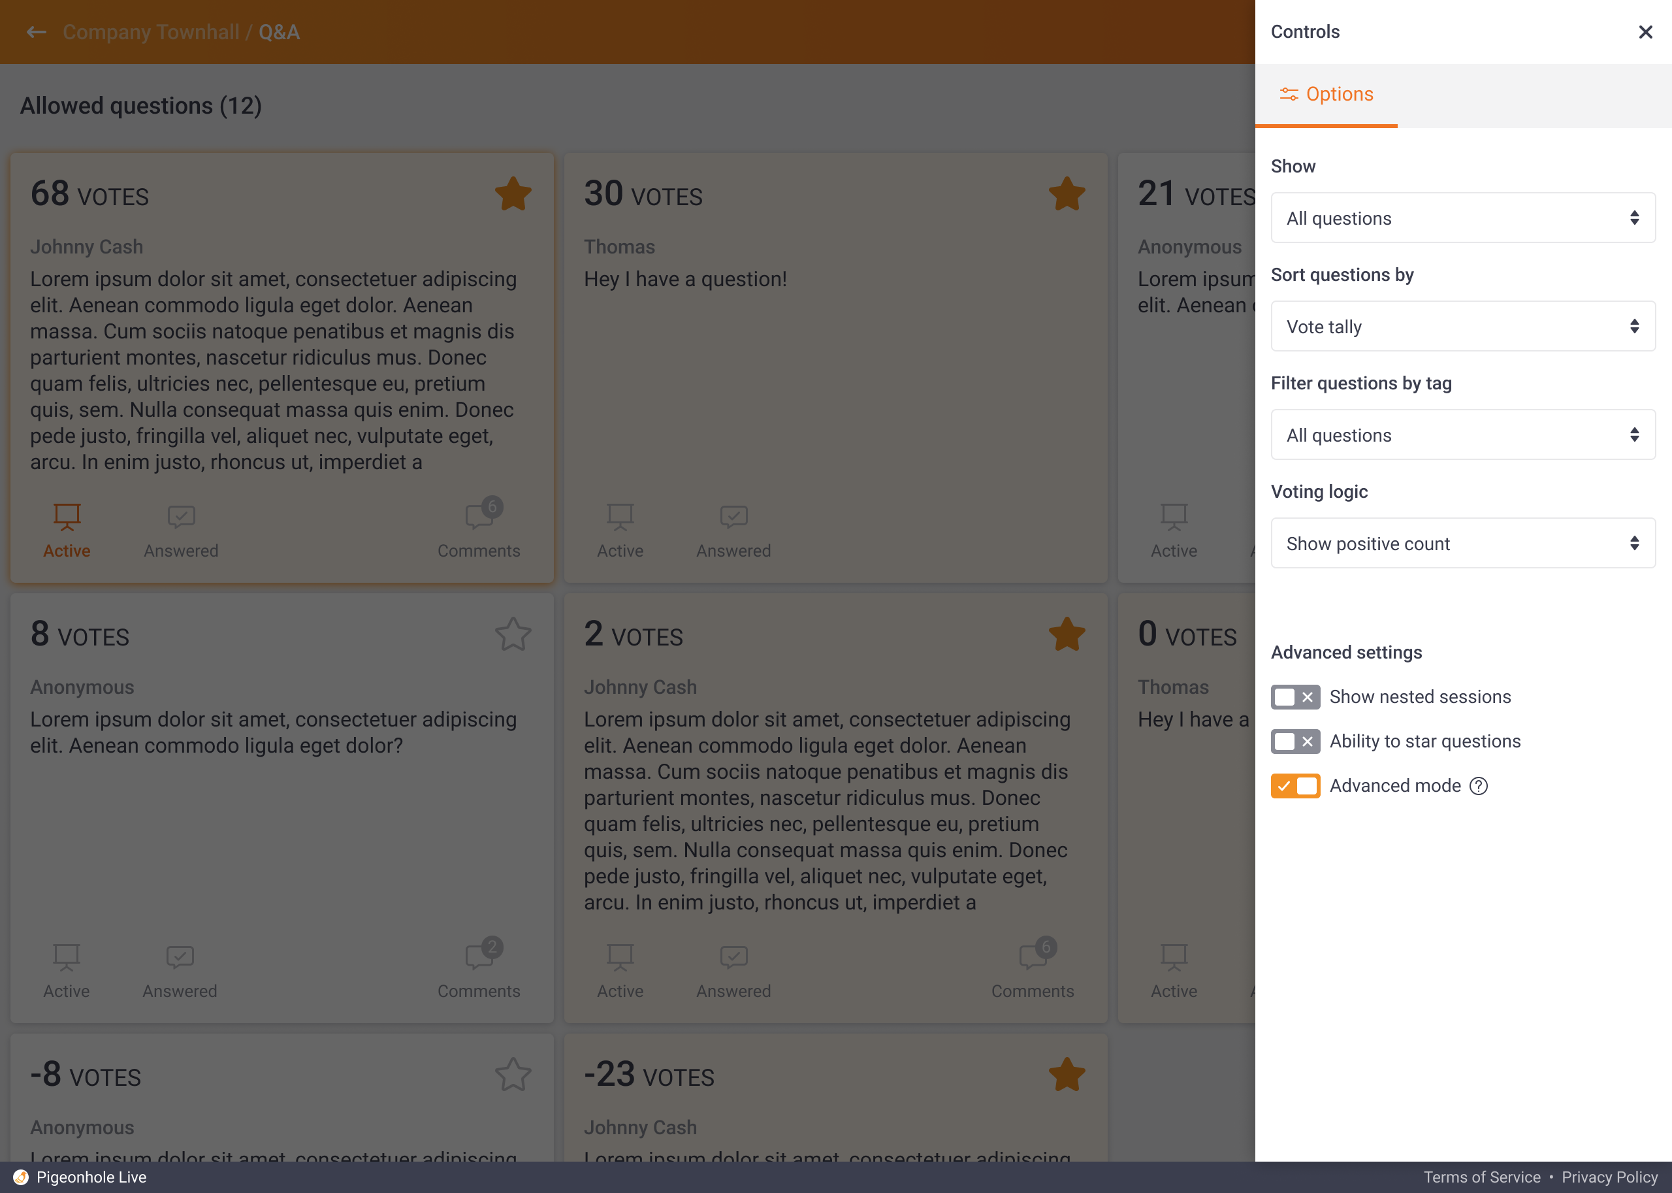Click Thomas name on 30 votes card
1672x1193 pixels.
619,247
